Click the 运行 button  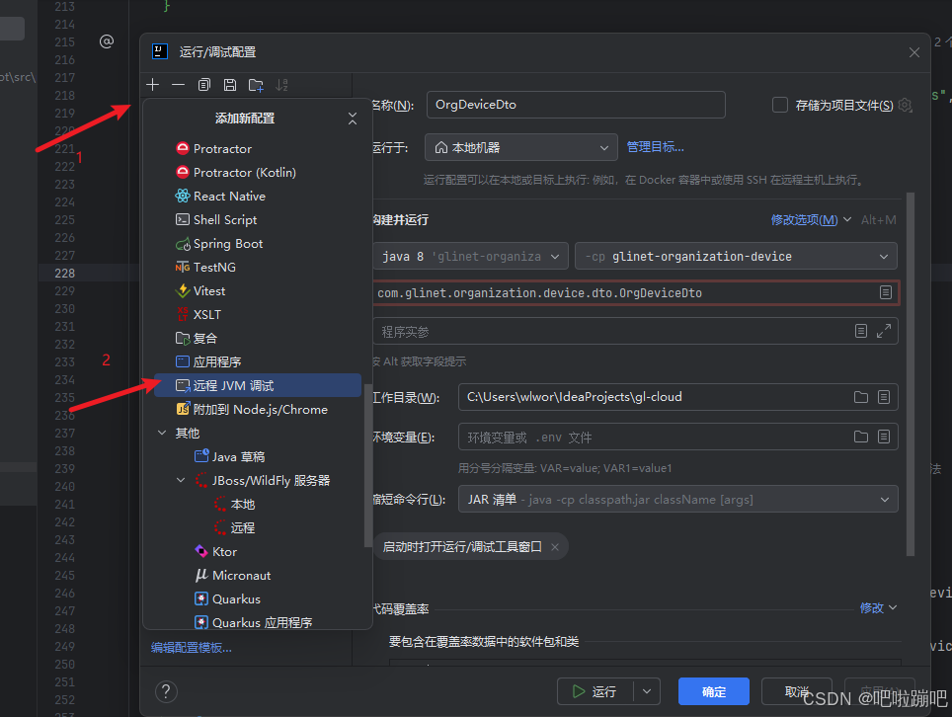click(x=595, y=691)
